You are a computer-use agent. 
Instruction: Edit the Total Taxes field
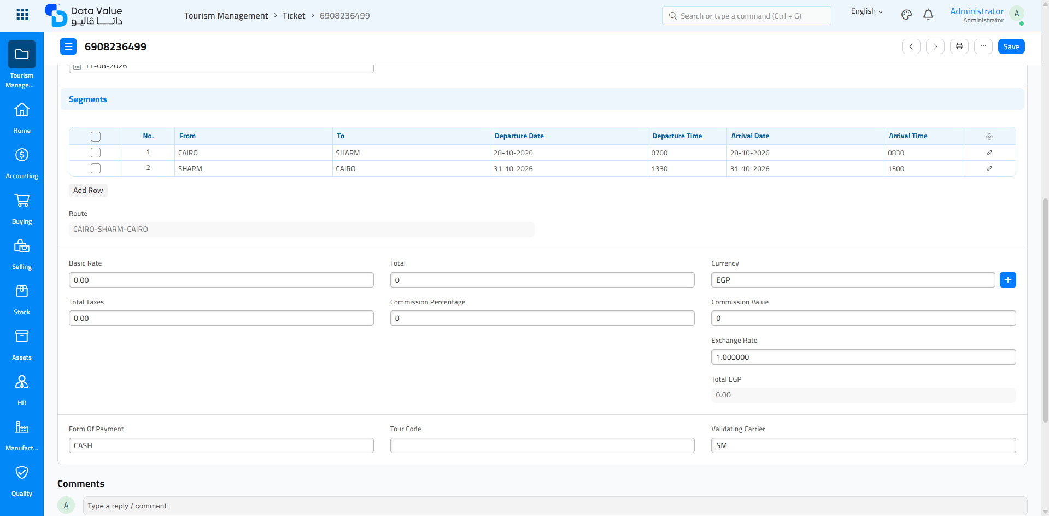point(221,318)
